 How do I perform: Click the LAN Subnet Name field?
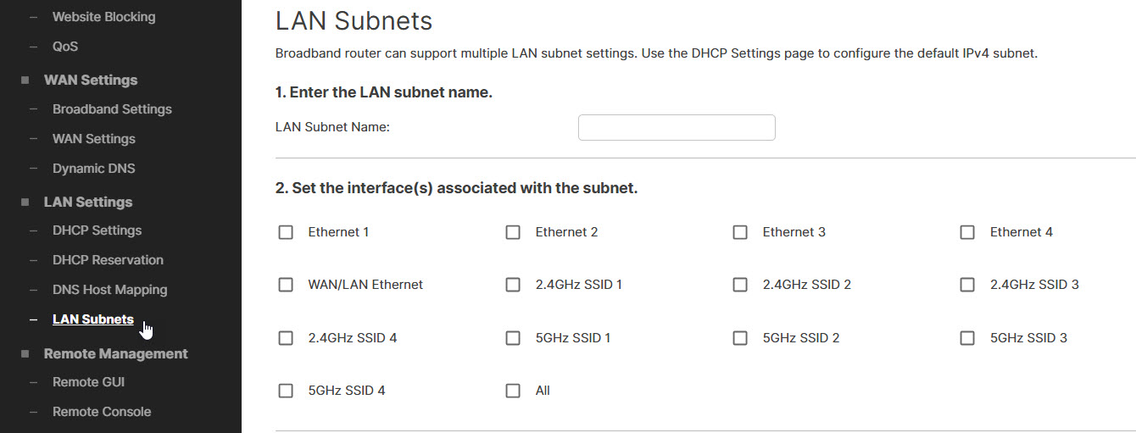[676, 128]
